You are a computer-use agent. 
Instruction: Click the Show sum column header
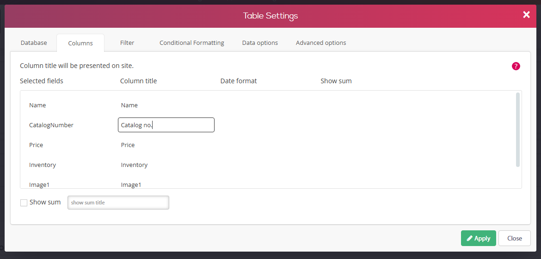(336, 81)
